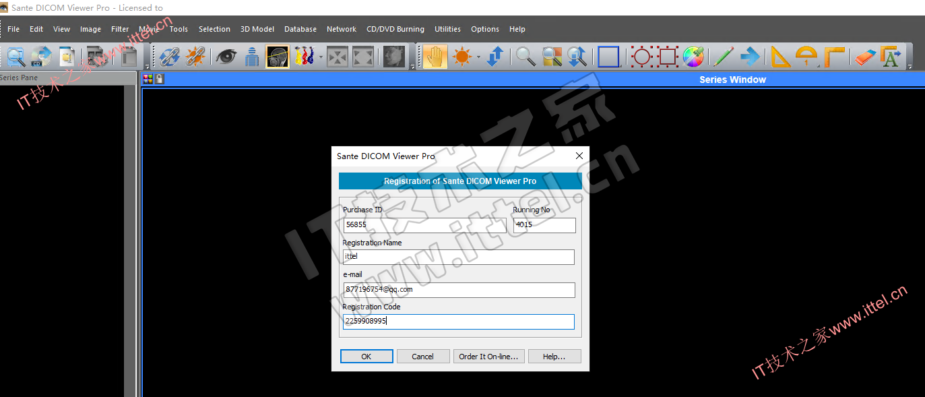Click the document file icon in toolbar
The image size is (925, 397).
66,57
